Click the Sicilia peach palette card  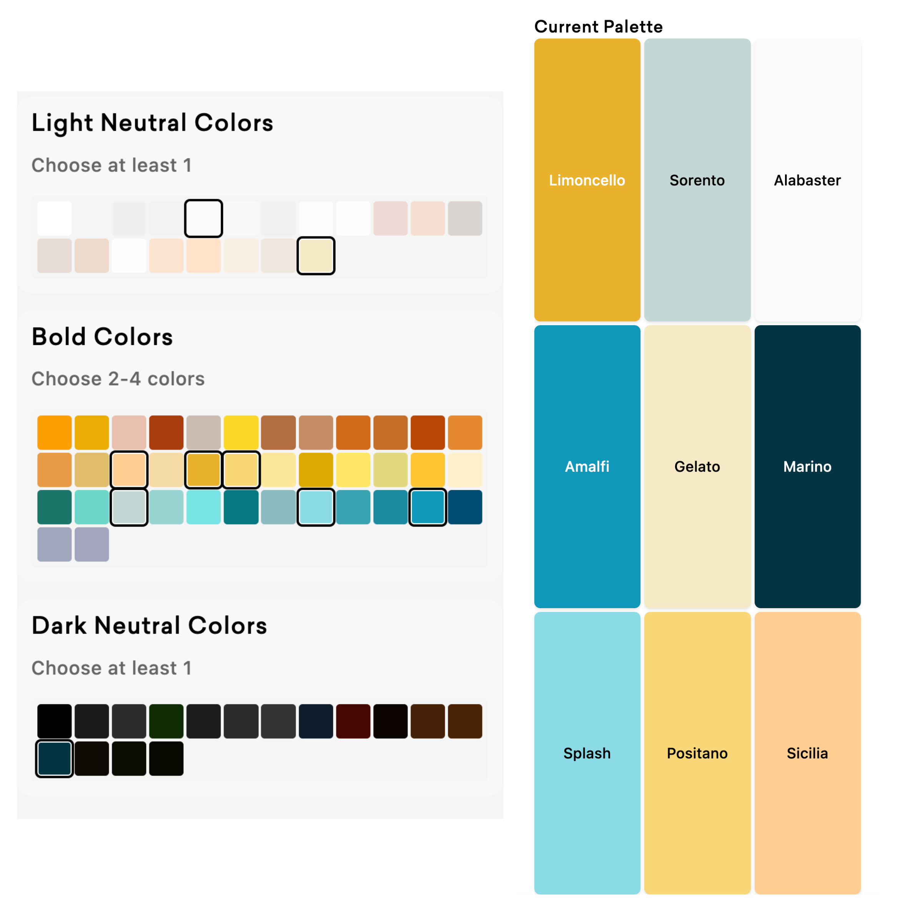point(807,752)
